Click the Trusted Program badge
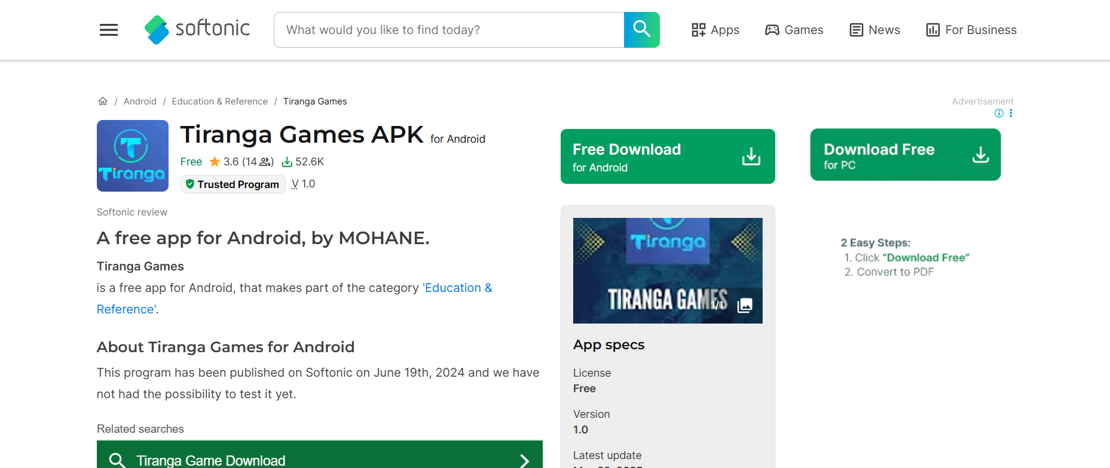Image resolution: width=1110 pixels, height=468 pixels. [233, 184]
